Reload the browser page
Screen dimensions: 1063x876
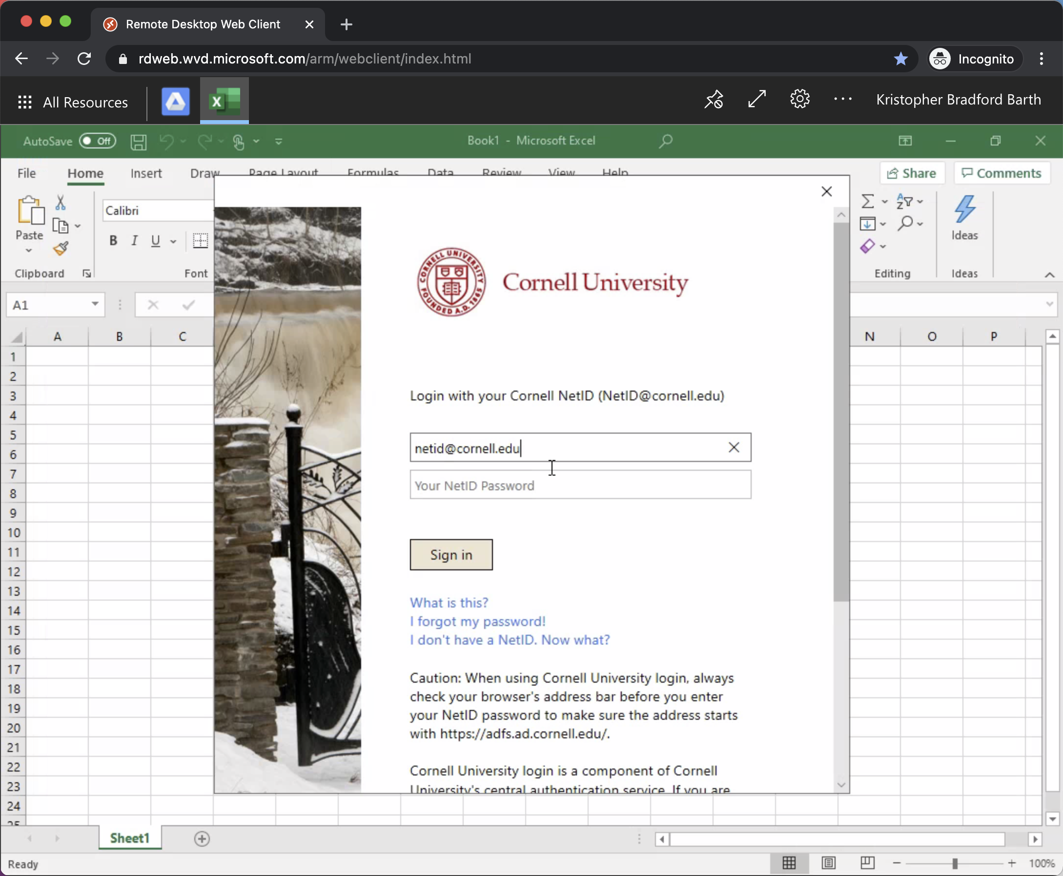coord(84,59)
